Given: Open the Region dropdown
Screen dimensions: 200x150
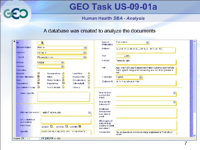Looking at the screenshot, I should pos(62,62).
